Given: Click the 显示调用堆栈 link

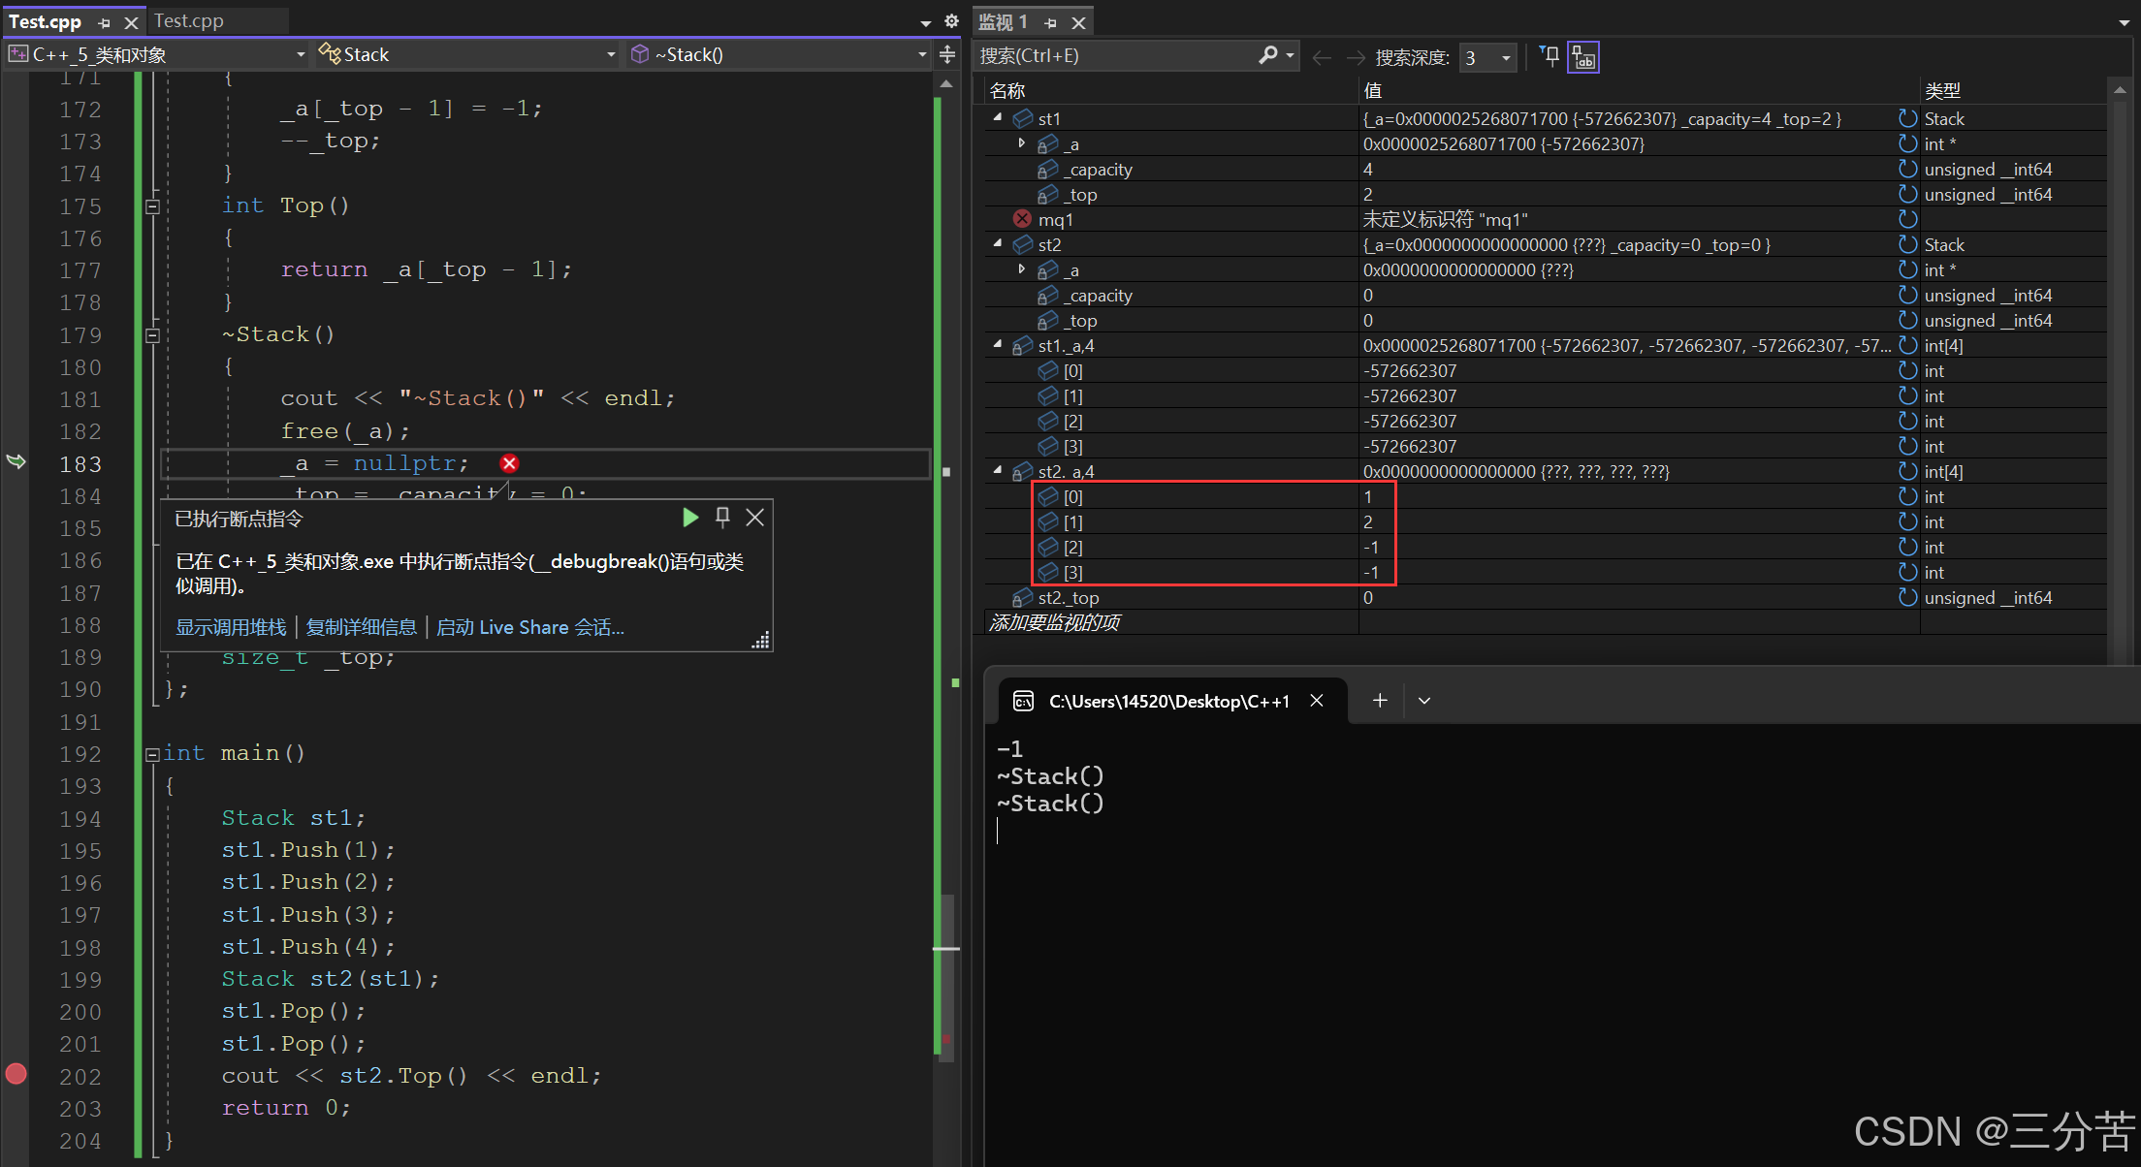Looking at the screenshot, I should tap(231, 628).
